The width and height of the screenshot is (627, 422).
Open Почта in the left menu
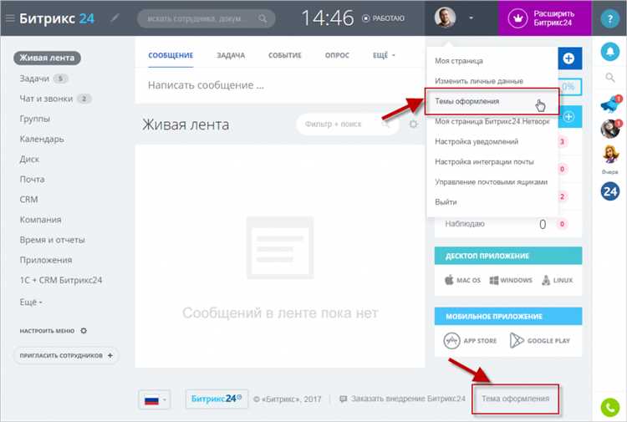pyautogui.click(x=32, y=180)
